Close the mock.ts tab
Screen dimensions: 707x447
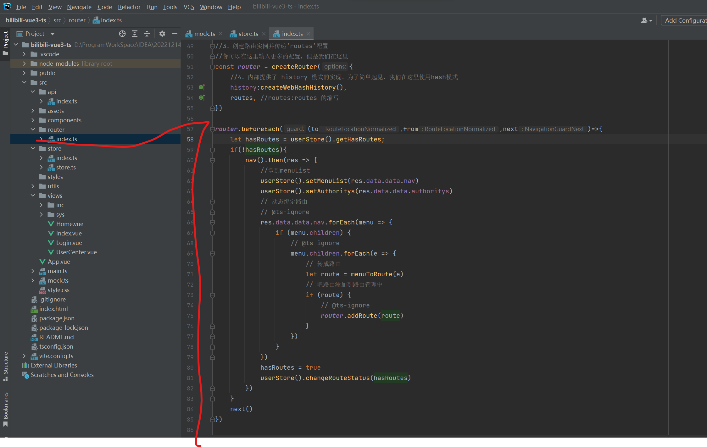(220, 34)
